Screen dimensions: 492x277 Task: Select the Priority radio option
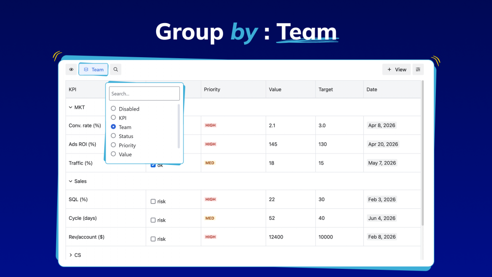tap(113, 145)
